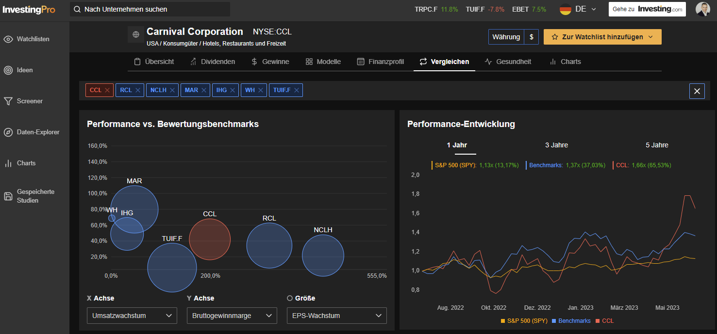Open Watchlisten eye icon in sidebar
The image size is (717, 334).
pyautogui.click(x=8, y=39)
